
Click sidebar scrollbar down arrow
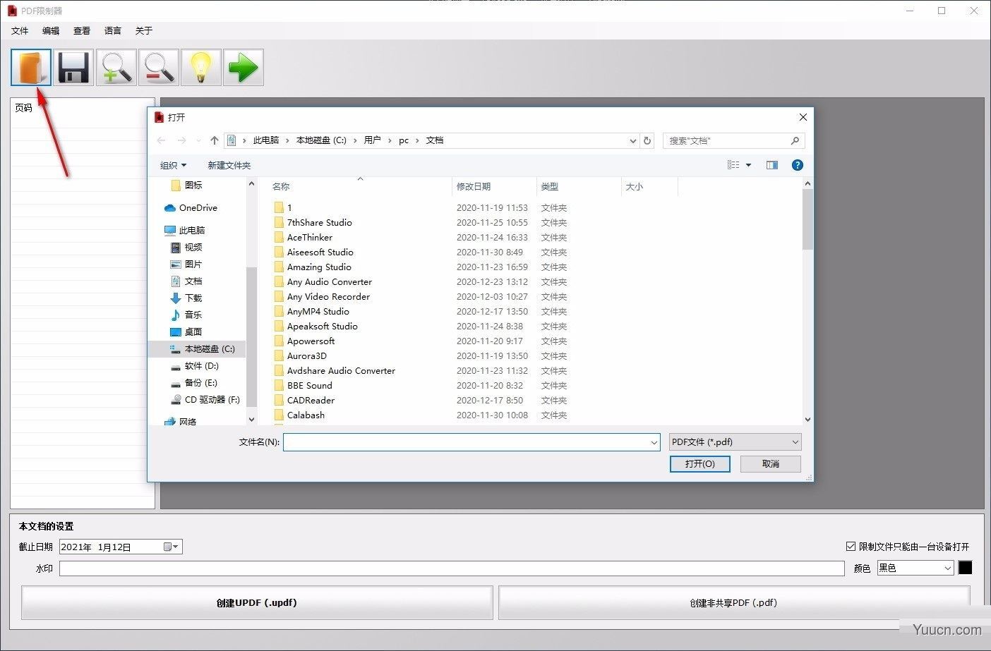[x=251, y=419]
